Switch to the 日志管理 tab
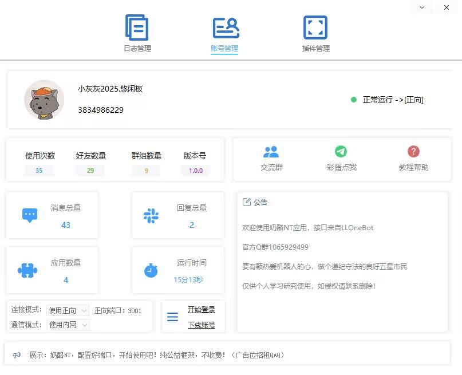462x375 pixels. coord(137,49)
